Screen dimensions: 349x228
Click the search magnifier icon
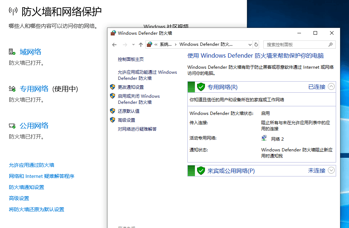330,44
